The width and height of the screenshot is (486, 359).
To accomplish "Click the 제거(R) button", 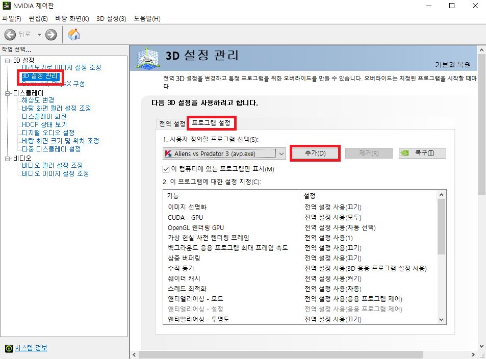I will point(369,153).
